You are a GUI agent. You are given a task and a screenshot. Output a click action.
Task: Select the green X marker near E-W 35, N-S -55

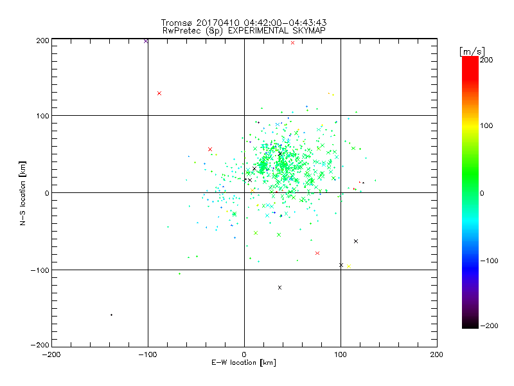[x=279, y=235]
